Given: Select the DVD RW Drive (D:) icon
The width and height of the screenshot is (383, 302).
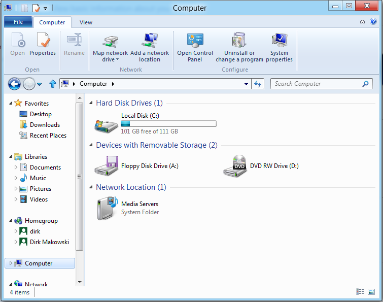Looking at the screenshot, I should (235, 165).
